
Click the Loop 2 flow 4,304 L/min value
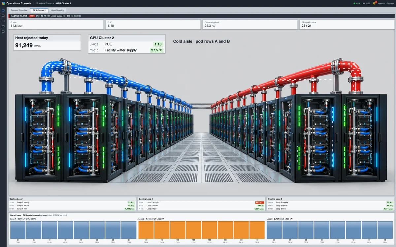[x=259, y=209]
